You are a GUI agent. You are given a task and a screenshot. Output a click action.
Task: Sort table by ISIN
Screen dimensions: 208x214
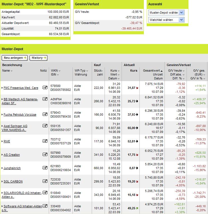pyautogui.click(x=55, y=74)
